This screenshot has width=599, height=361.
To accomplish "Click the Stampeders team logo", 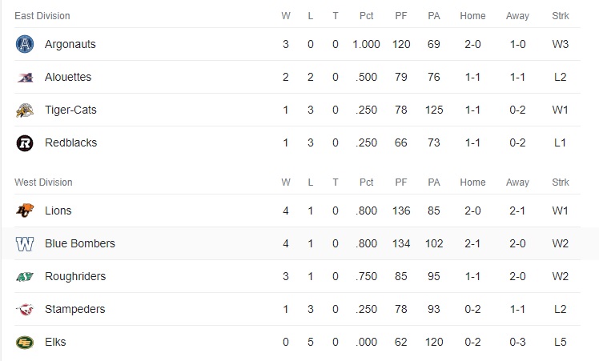I will tap(25, 310).
